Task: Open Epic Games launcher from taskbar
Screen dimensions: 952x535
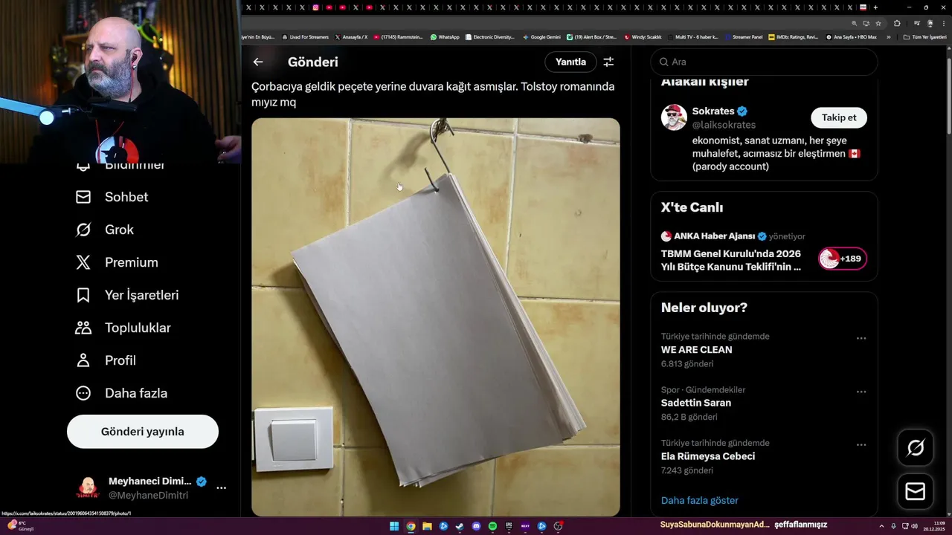Action: coord(509,526)
